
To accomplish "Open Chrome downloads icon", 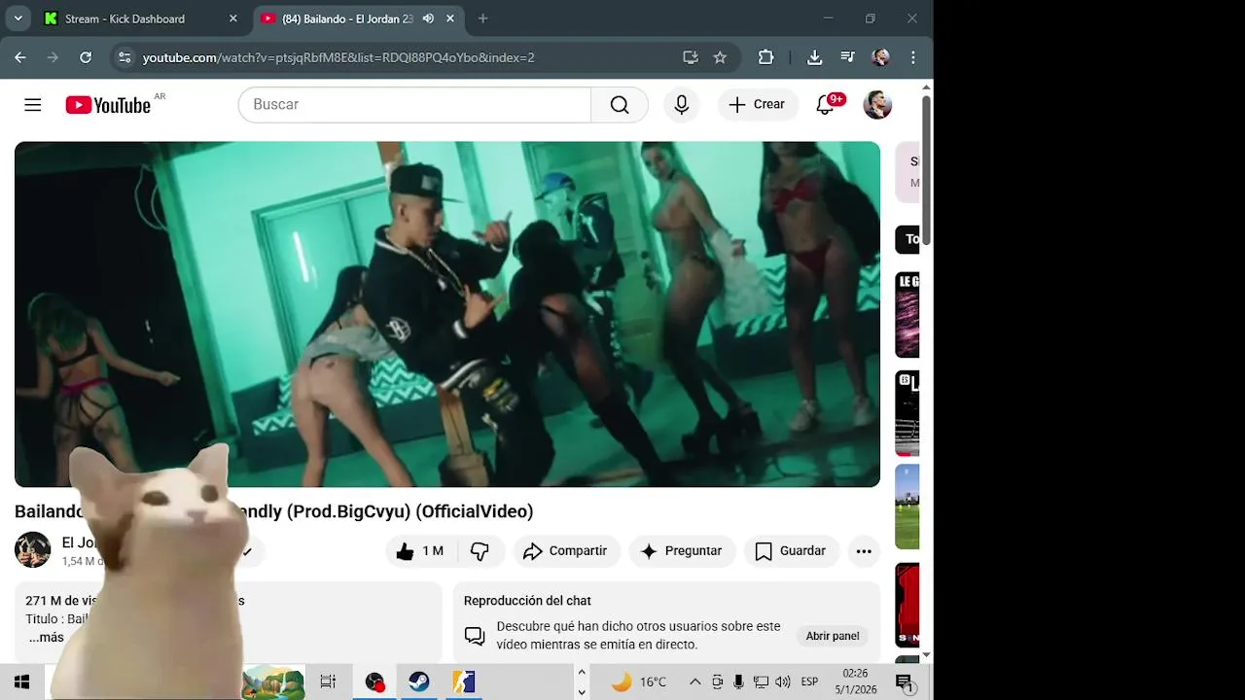I will coord(815,57).
